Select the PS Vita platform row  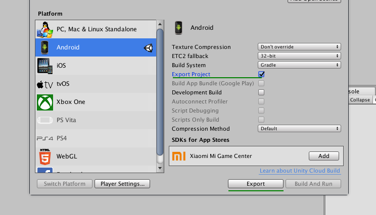click(96, 120)
